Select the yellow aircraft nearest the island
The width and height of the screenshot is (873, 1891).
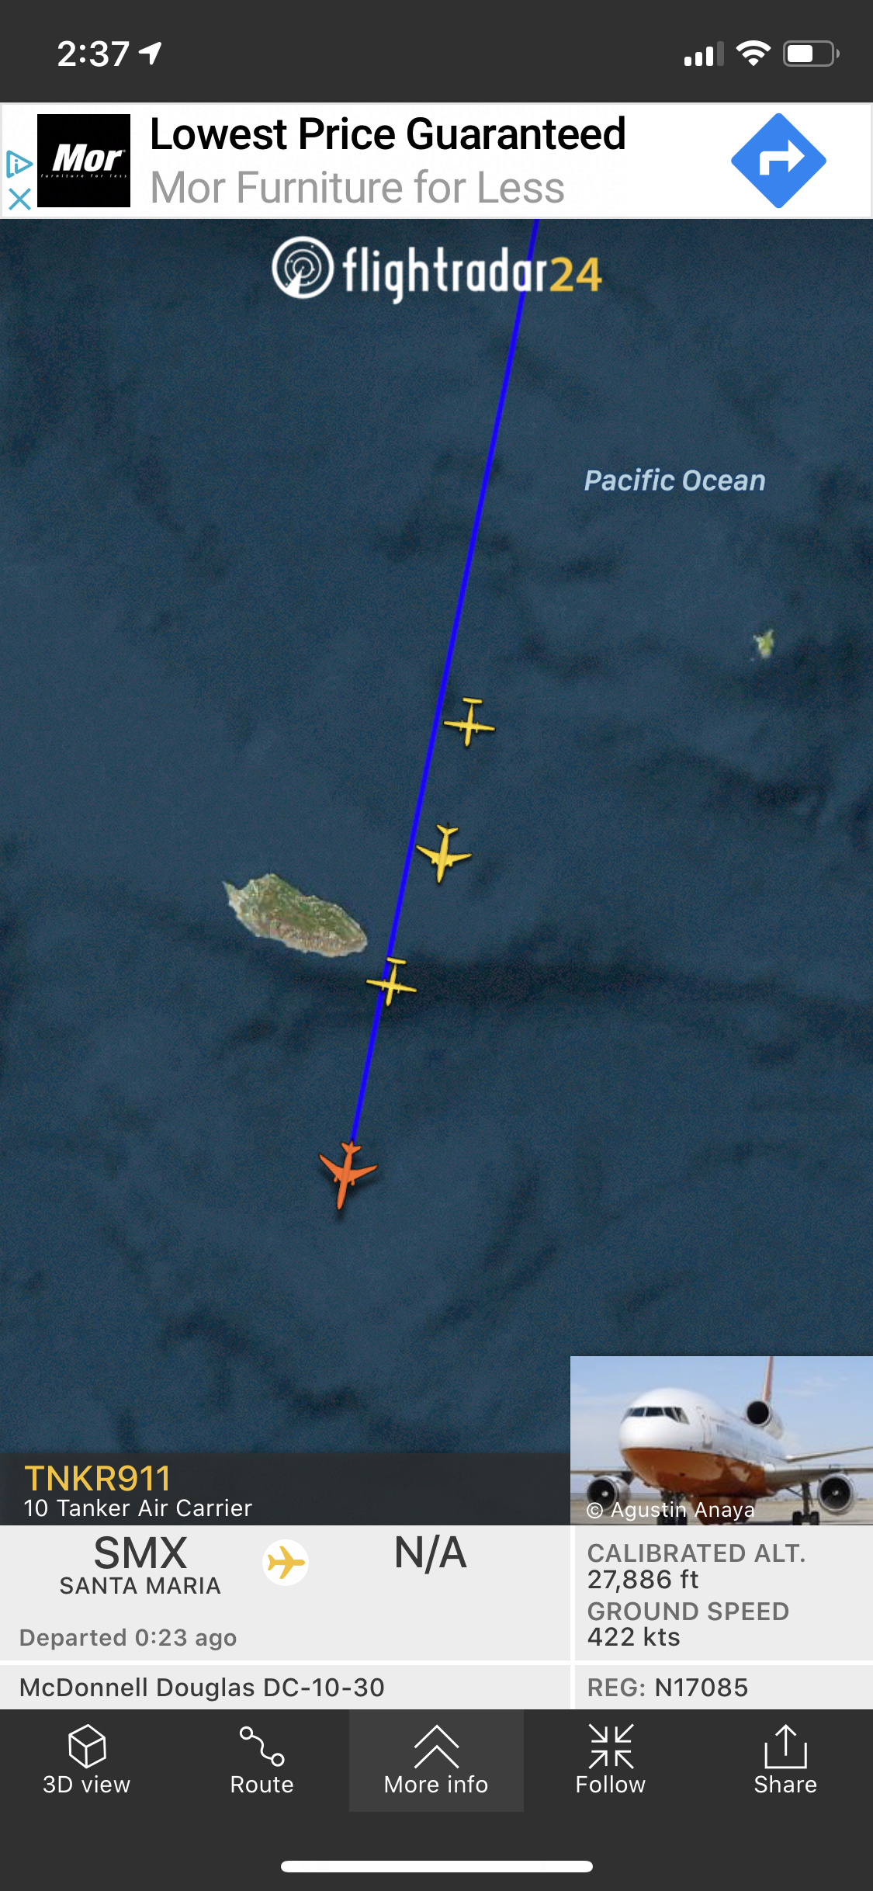(x=392, y=982)
